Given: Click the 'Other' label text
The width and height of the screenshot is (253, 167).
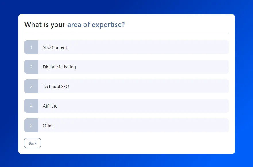Looking at the screenshot, I should pos(48,126).
